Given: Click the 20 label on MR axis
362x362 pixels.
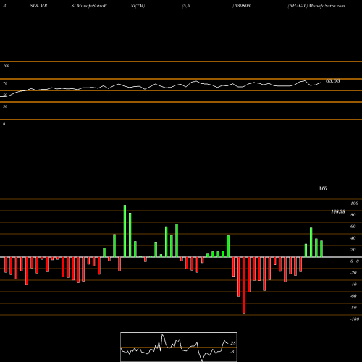Looking at the screenshot, I should pyautogui.click(x=353, y=250).
